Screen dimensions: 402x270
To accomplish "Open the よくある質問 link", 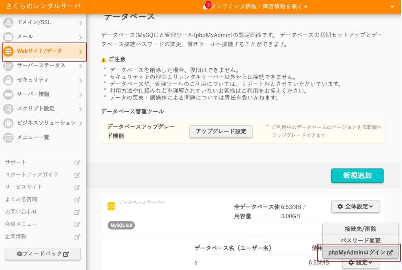I will coord(21,199).
